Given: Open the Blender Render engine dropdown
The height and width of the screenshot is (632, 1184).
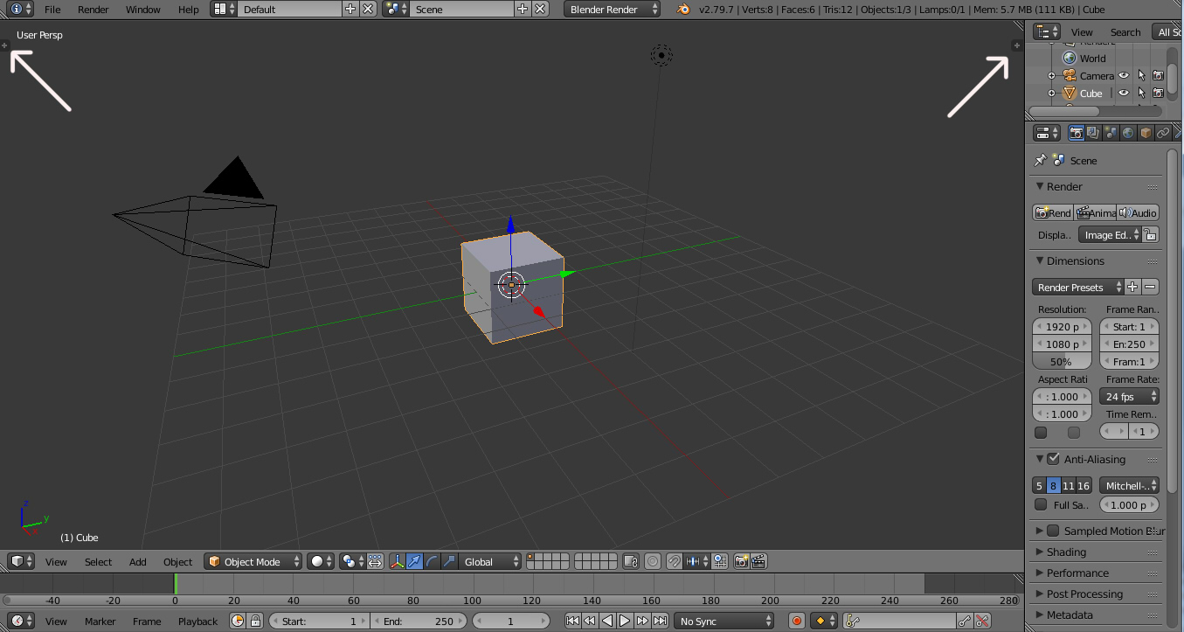Looking at the screenshot, I should click(x=613, y=9).
